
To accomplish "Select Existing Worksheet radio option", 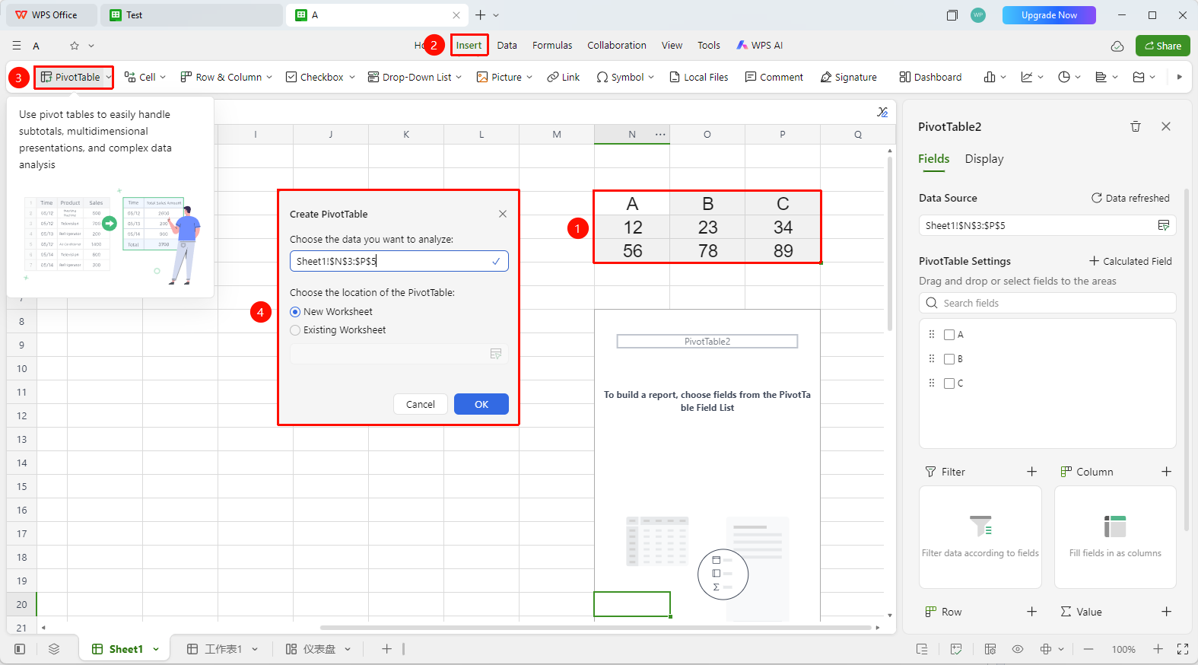I will click(295, 330).
